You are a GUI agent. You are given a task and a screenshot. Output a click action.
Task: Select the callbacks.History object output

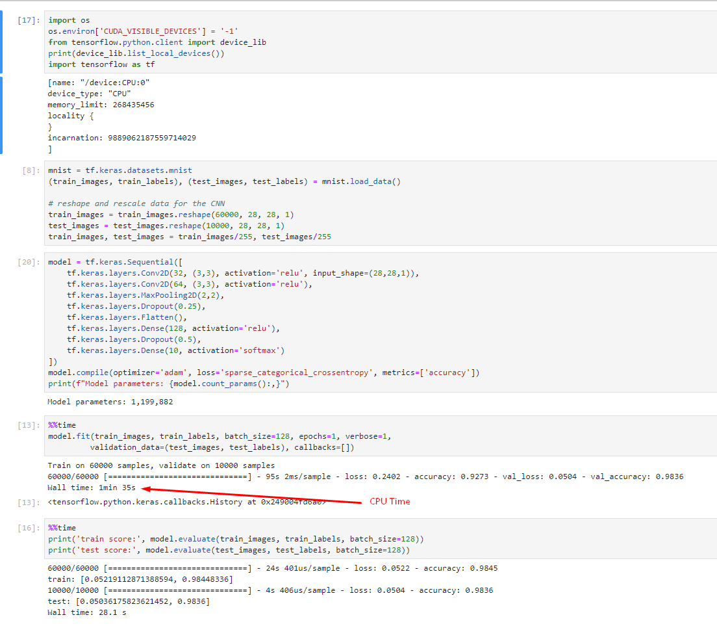pyautogui.click(x=187, y=502)
